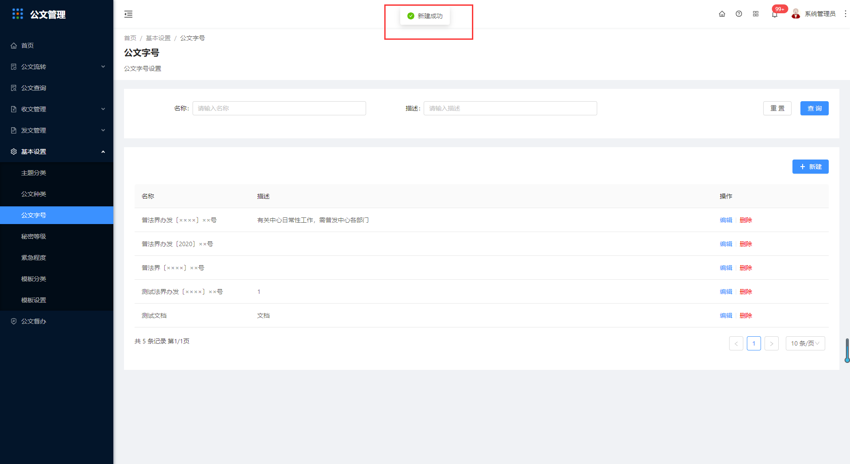This screenshot has width=850, height=464.
Task: Edit the 普法界〔××××〕××号 row
Action: 726,268
